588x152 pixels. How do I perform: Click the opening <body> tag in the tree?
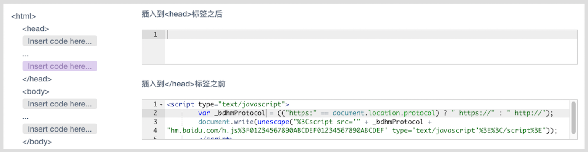click(36, 91)
